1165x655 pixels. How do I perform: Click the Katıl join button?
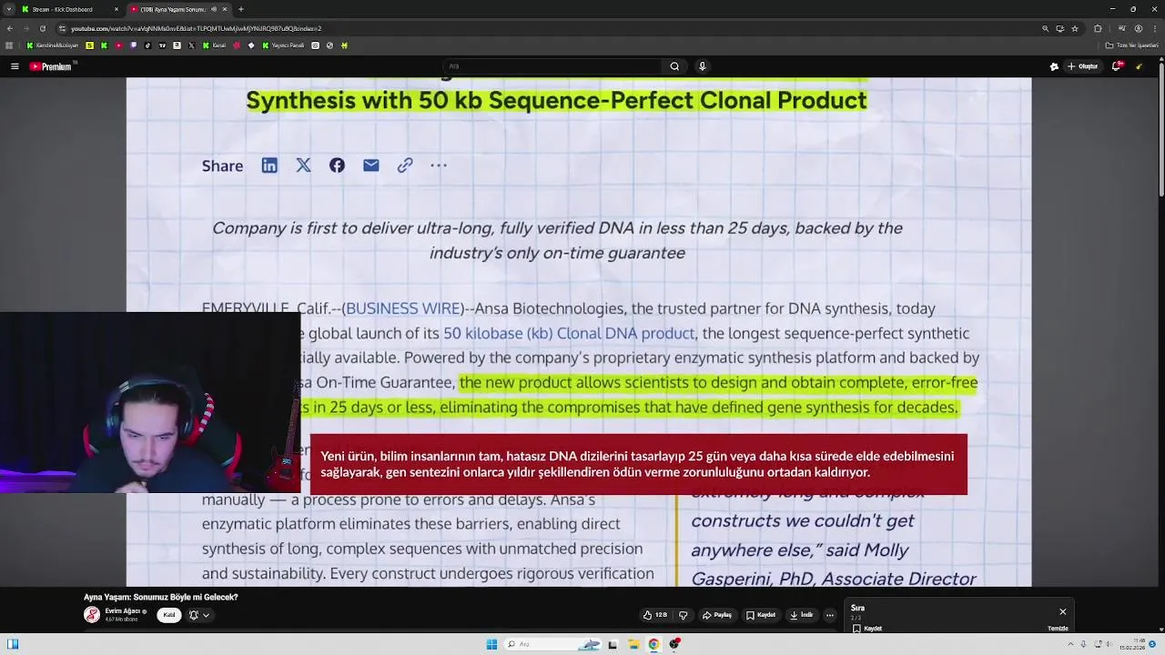tap(168, 615)
